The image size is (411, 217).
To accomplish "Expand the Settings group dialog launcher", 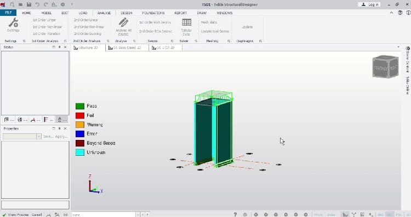I will pyautogui.click(x=24, y=41).
